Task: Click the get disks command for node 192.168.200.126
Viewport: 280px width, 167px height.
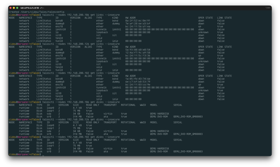Action: [81, 120]
